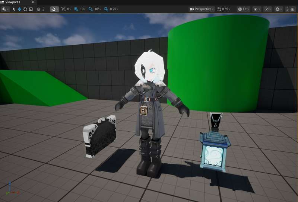298x202 pixels.
Task: Open scale snap value 0.25 dropdown
Action: [114, 9]
